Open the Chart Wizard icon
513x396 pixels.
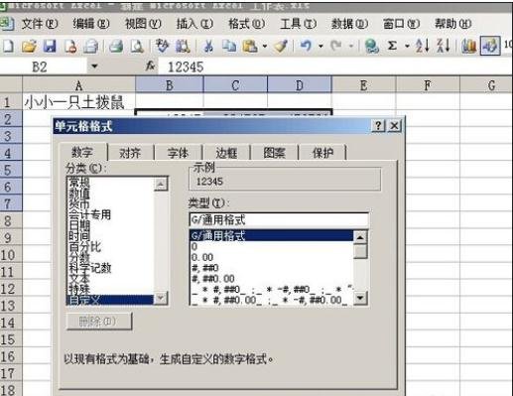tap(468, 46)
